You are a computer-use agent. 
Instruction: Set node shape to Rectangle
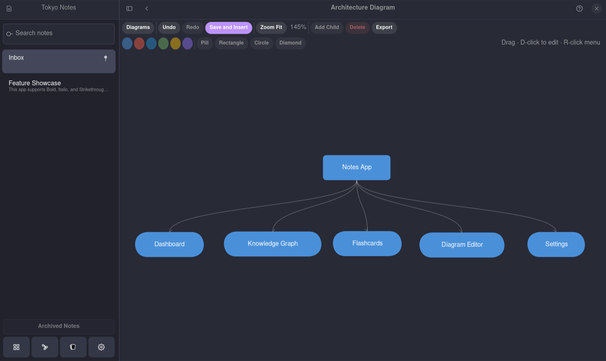[231, 43]
